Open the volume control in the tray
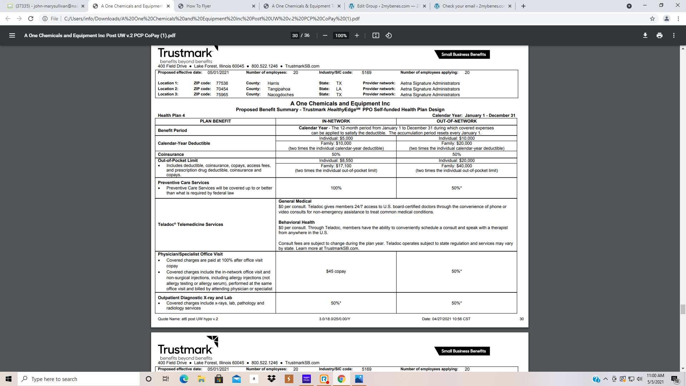Image resolution: width=686 pixels, height=386 pixels. point(640,379)
